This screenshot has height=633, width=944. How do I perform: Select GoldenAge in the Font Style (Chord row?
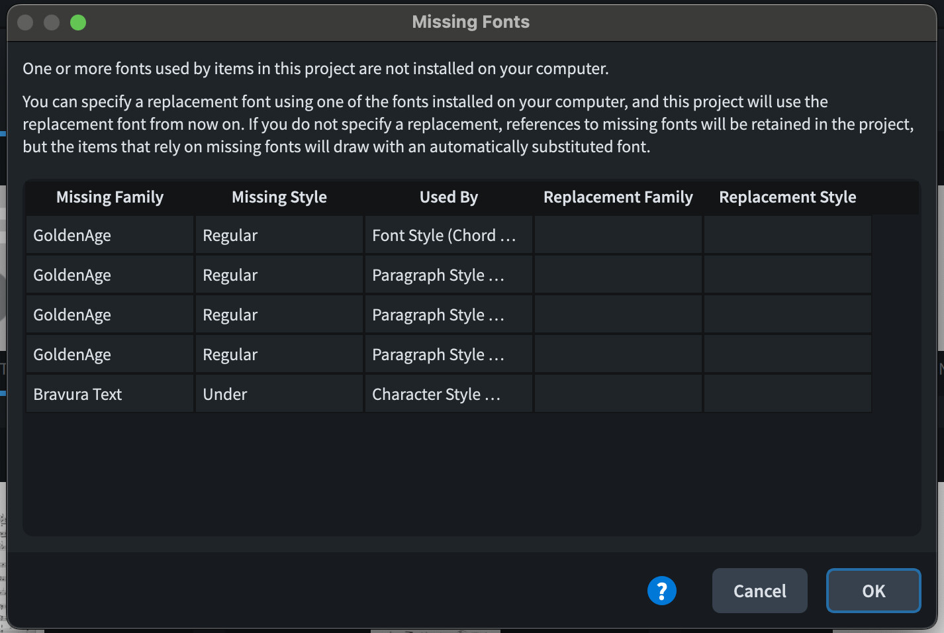coord(110,235)
